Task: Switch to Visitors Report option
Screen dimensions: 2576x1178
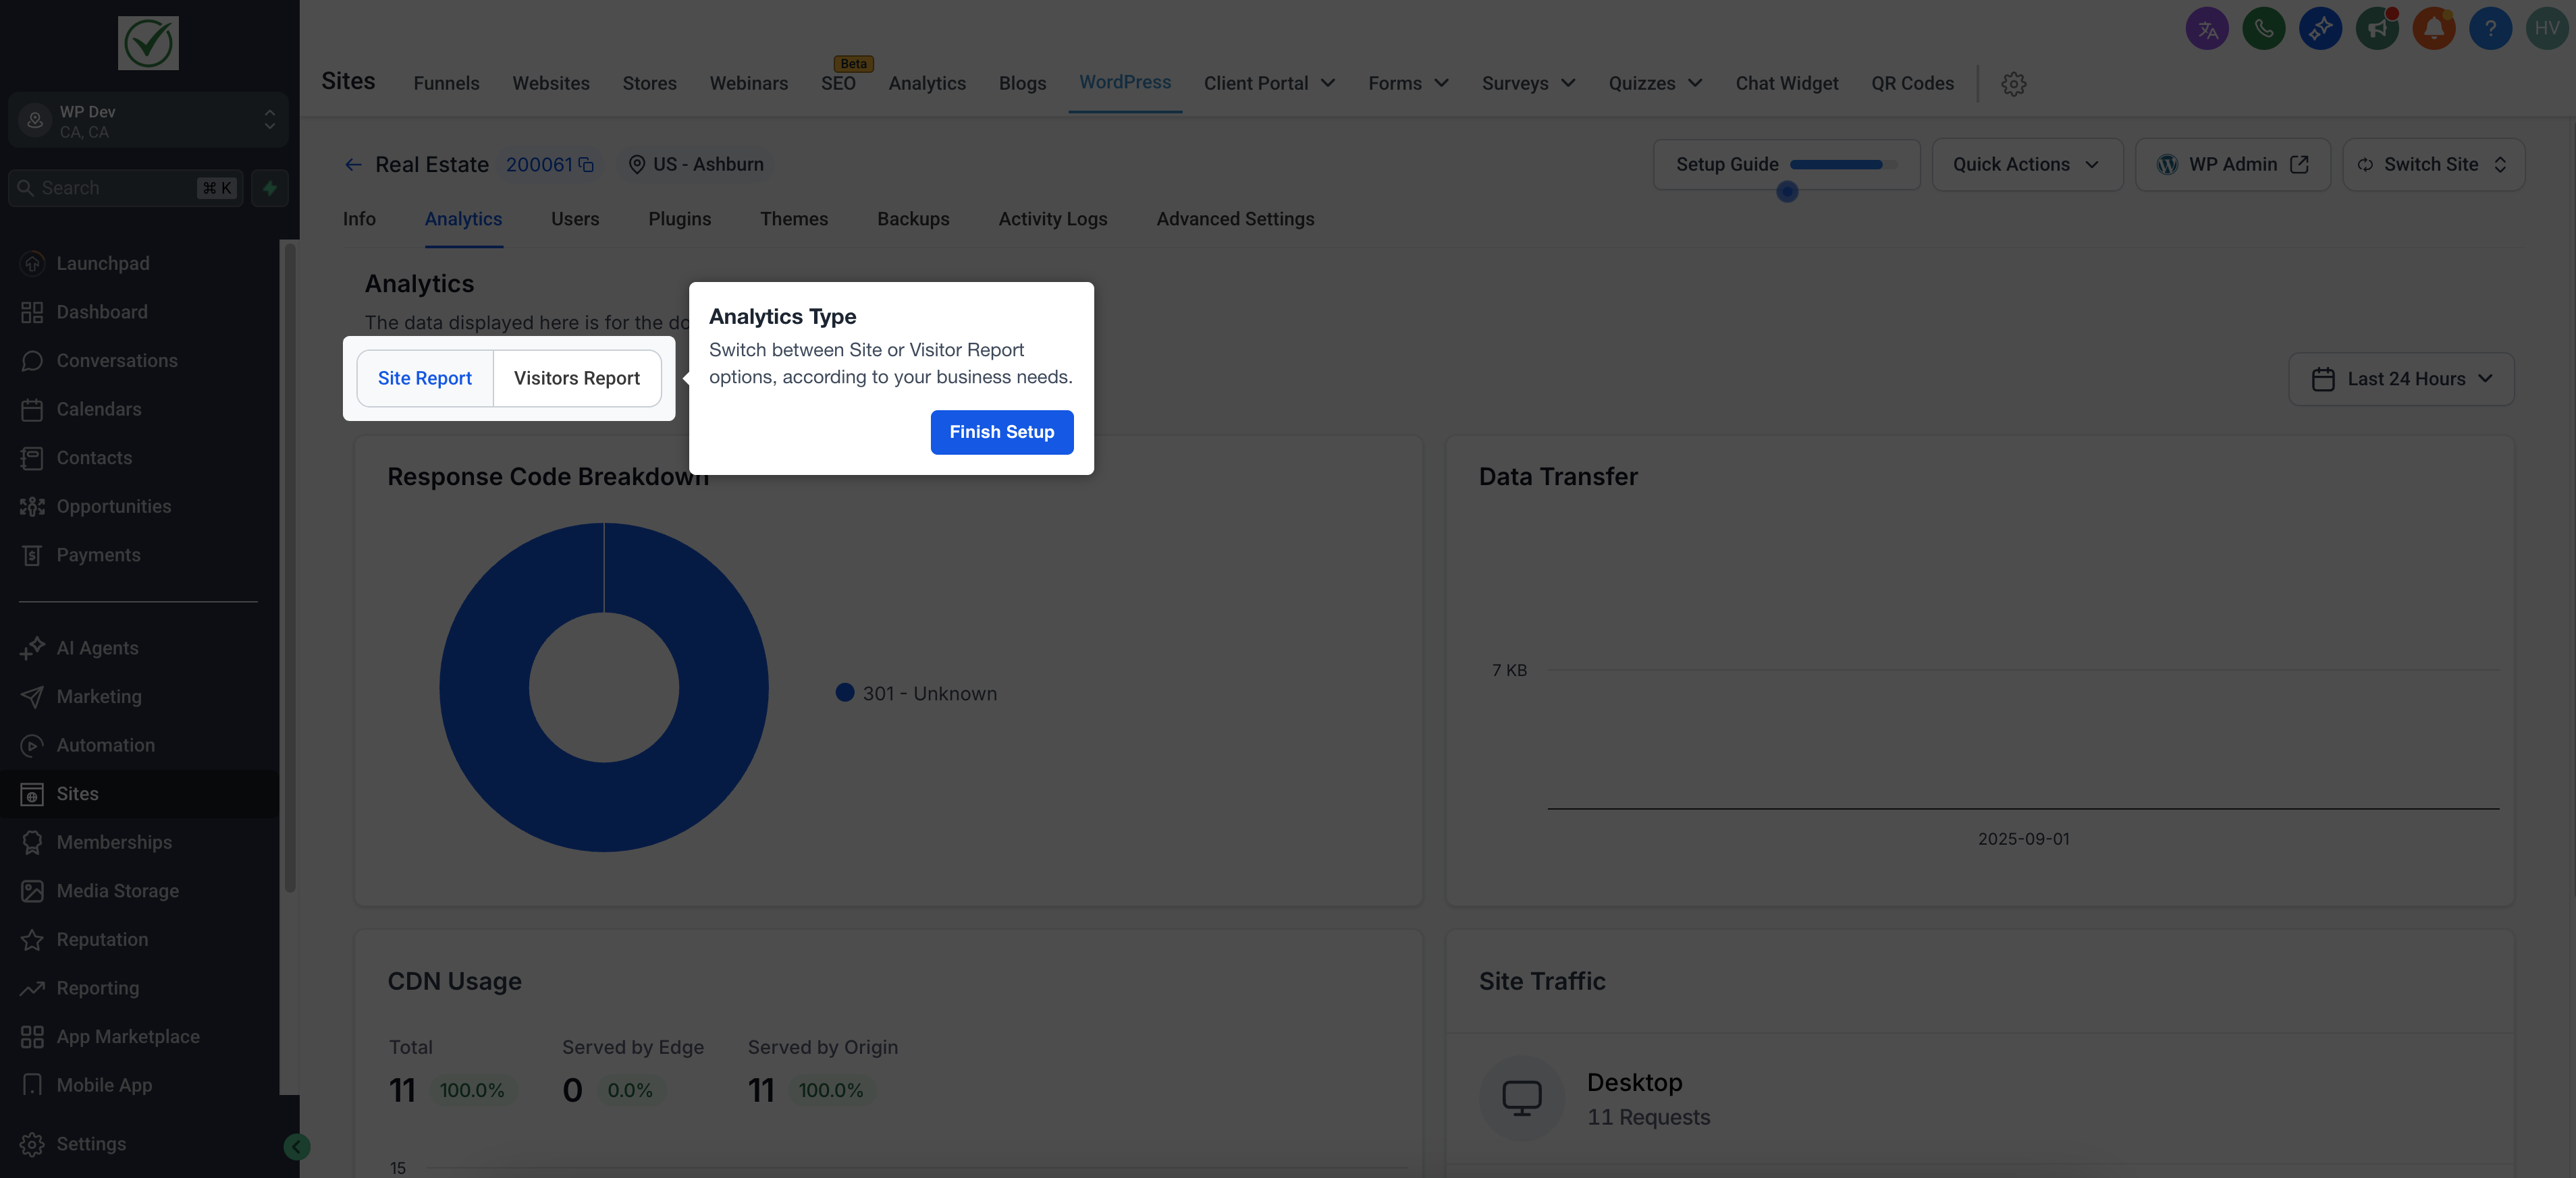Action: (576, 378)
